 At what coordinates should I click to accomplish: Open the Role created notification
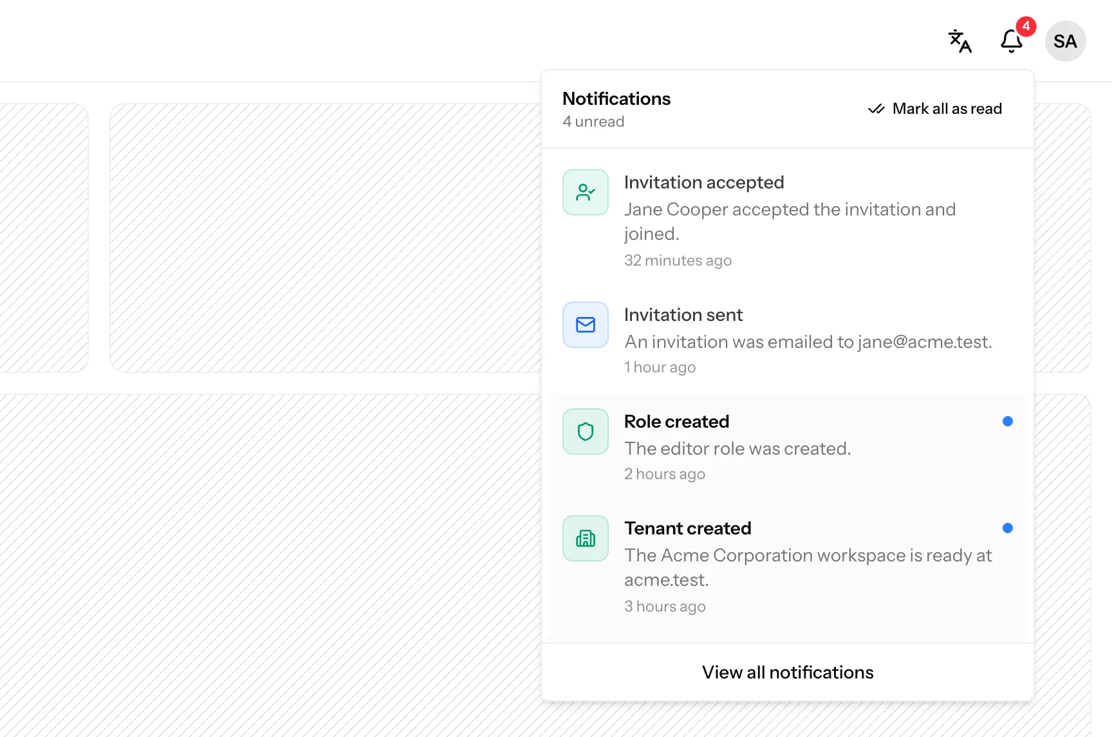click(788, 447)
